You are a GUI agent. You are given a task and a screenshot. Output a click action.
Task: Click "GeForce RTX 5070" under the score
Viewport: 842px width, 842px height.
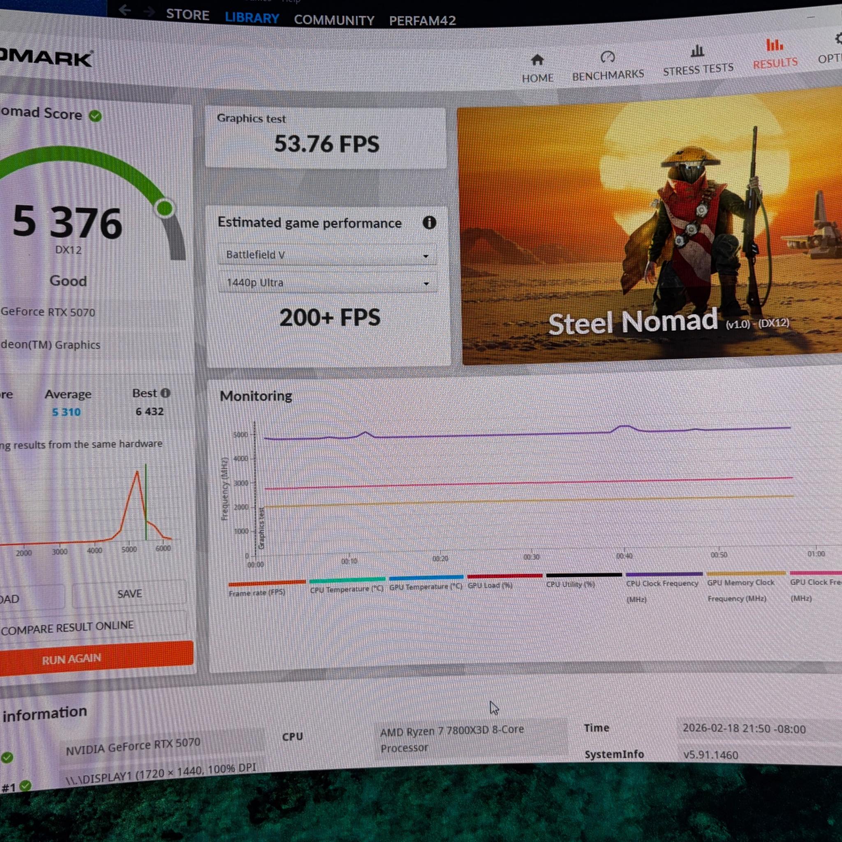[x=48, y=312]
